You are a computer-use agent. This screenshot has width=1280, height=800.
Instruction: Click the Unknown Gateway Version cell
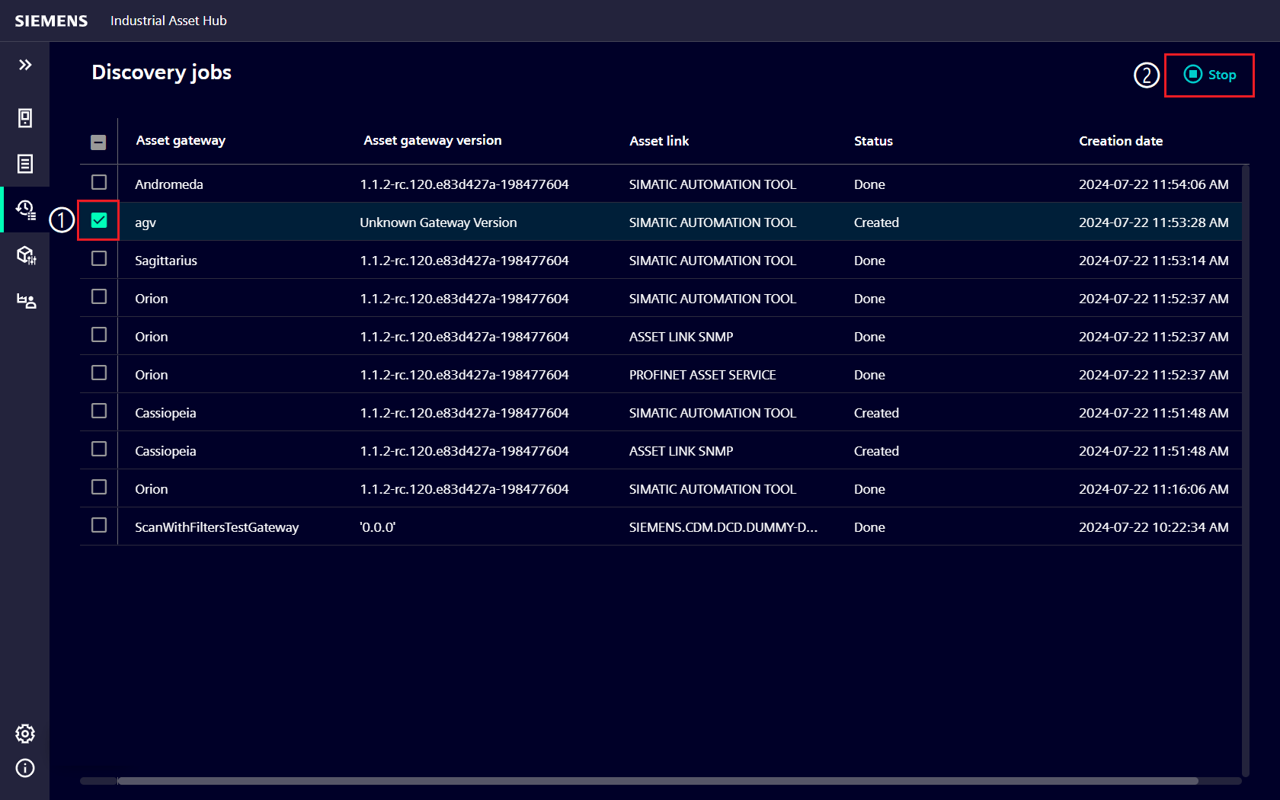(438, 222)
